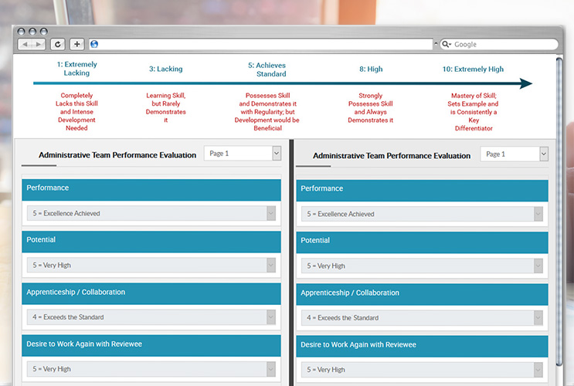Open left Desire to Work Again dropdown
Screen dimensions: 574x386
pyautogui.click(x=151, y=369)
